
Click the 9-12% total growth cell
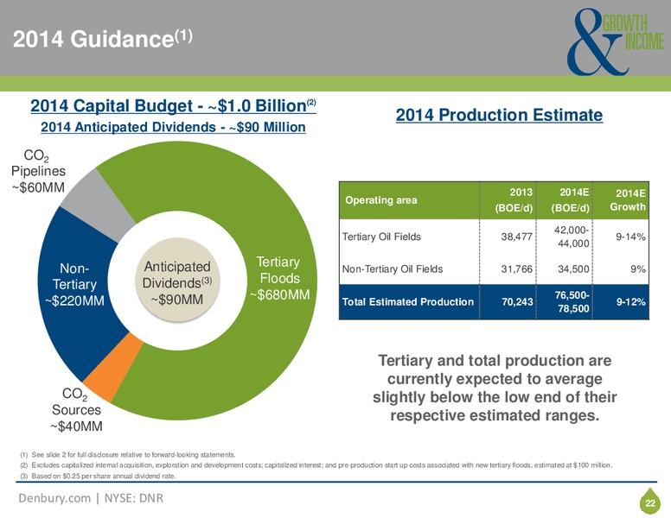(630, 302)
